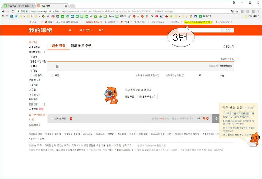Open the Apple logo bookmark
The width and height of the screenshot is (262, 179).
pyautogui.click(x=48, y=16)
